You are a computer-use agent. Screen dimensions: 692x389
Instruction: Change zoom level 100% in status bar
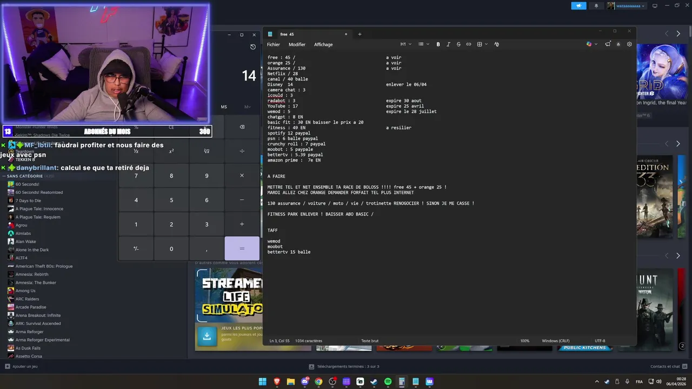click(x=525, y=341)
